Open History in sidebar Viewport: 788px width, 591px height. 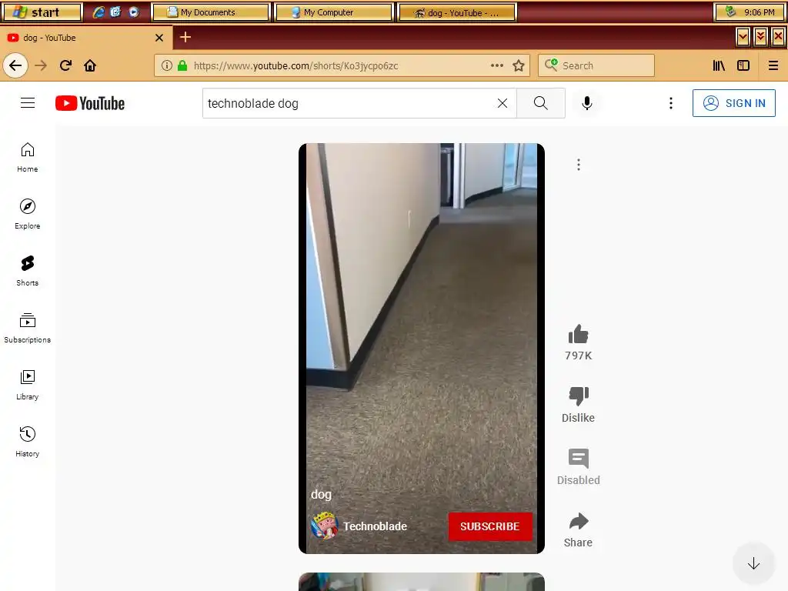[28, 441]
